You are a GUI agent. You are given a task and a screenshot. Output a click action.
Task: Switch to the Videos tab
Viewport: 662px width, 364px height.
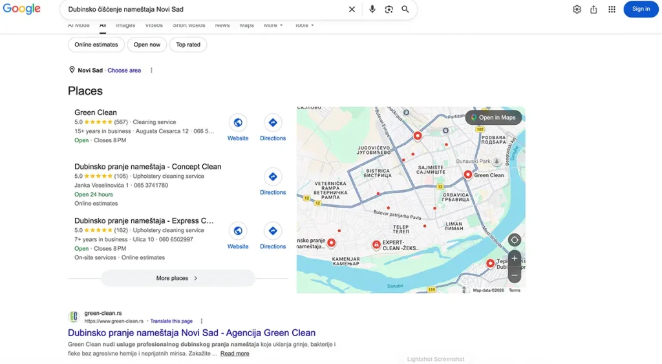(154, 25)
